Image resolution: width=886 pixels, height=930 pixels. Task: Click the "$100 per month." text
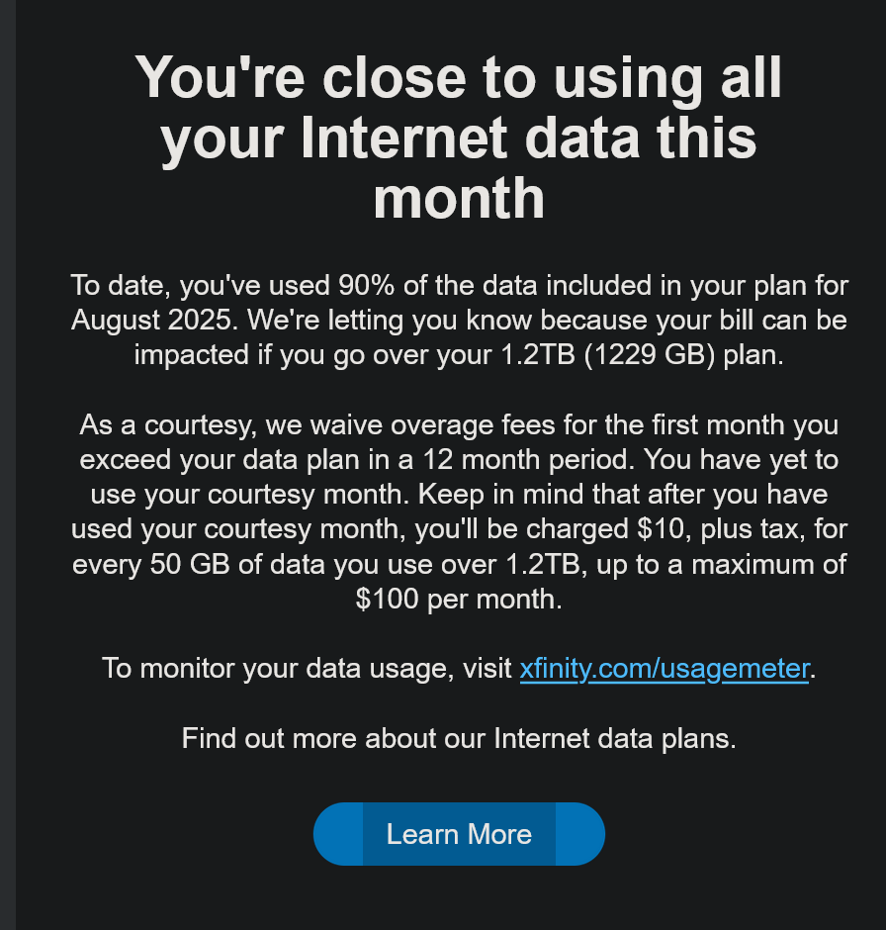tap(459, 599)
